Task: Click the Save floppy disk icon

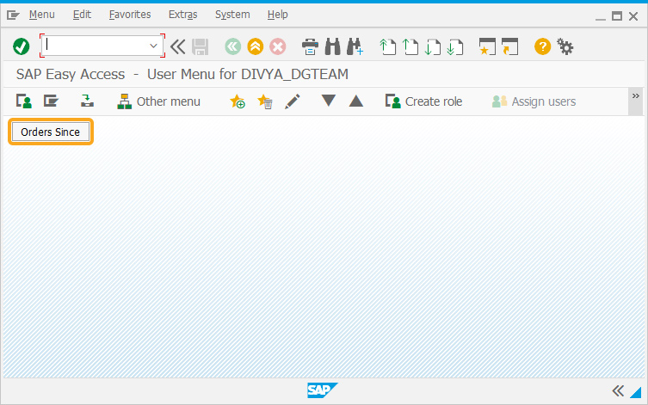Action: [x=201, y=46]
